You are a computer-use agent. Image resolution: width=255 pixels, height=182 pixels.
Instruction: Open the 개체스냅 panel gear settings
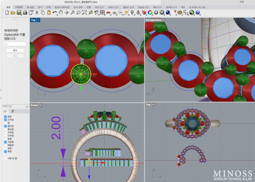click(27, 107)
